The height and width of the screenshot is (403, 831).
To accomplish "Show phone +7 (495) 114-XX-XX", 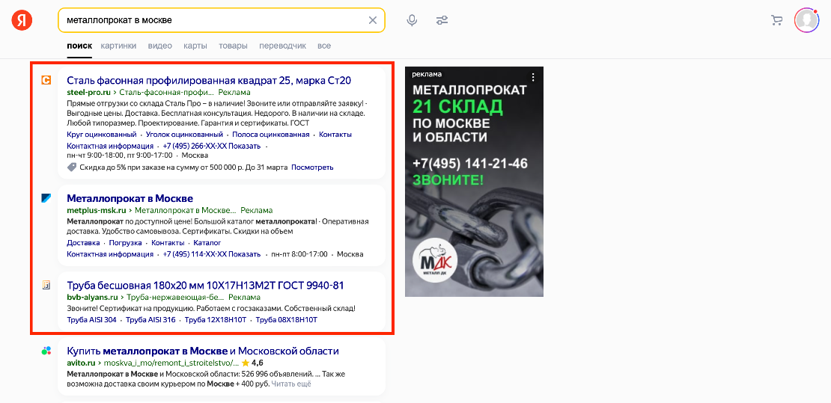I will (x=212, y=254).
